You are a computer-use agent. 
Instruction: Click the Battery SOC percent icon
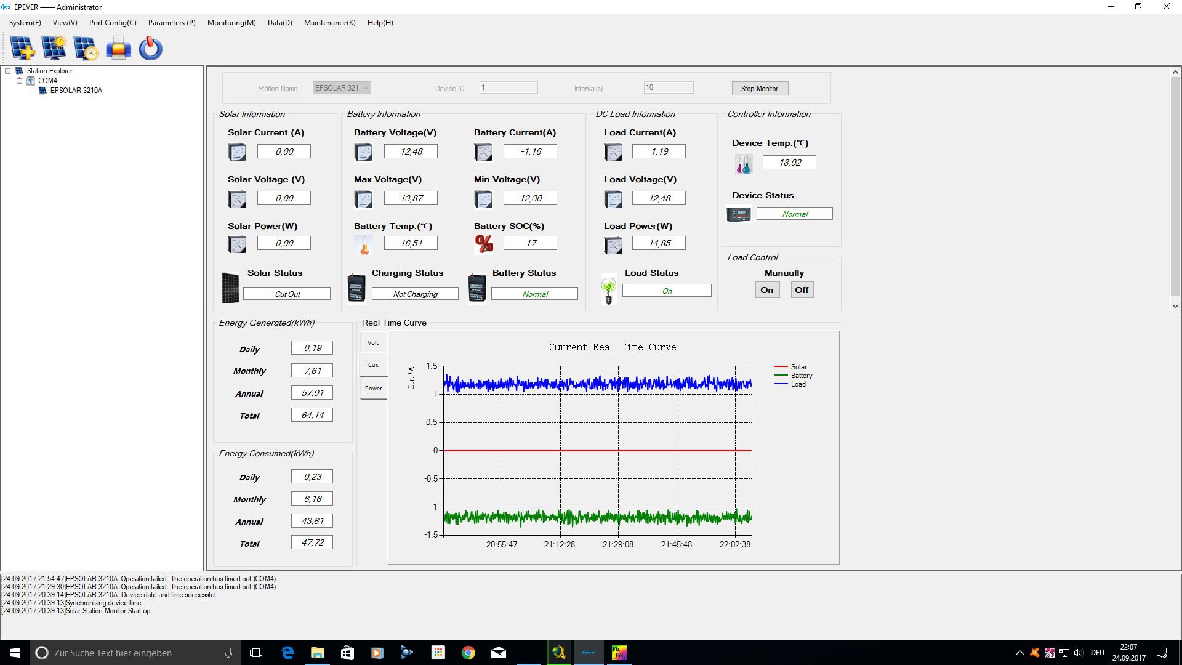pyautogui.click(x=484, y=244)
